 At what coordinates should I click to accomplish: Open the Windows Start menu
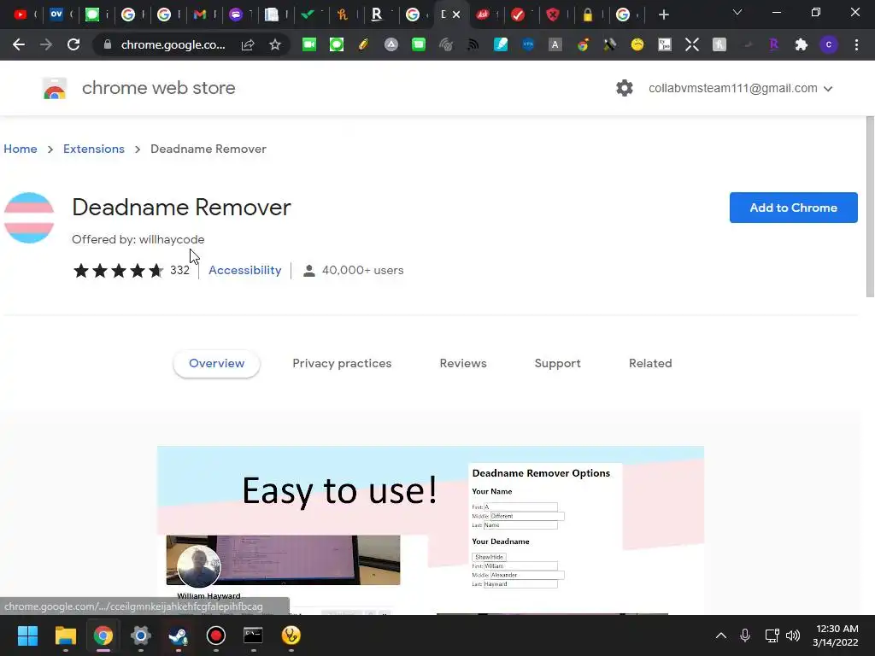tap(27, 635)
